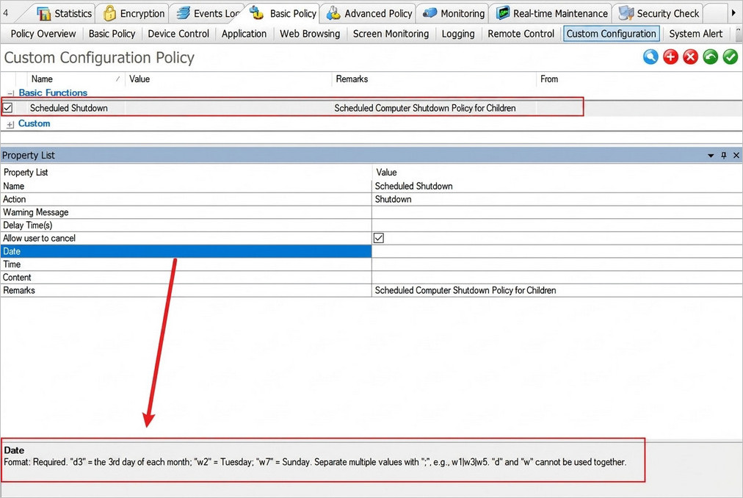The image size is (743, 498).
Task: Open the Policy Overview sub-tab
Action: click(43, 34)
